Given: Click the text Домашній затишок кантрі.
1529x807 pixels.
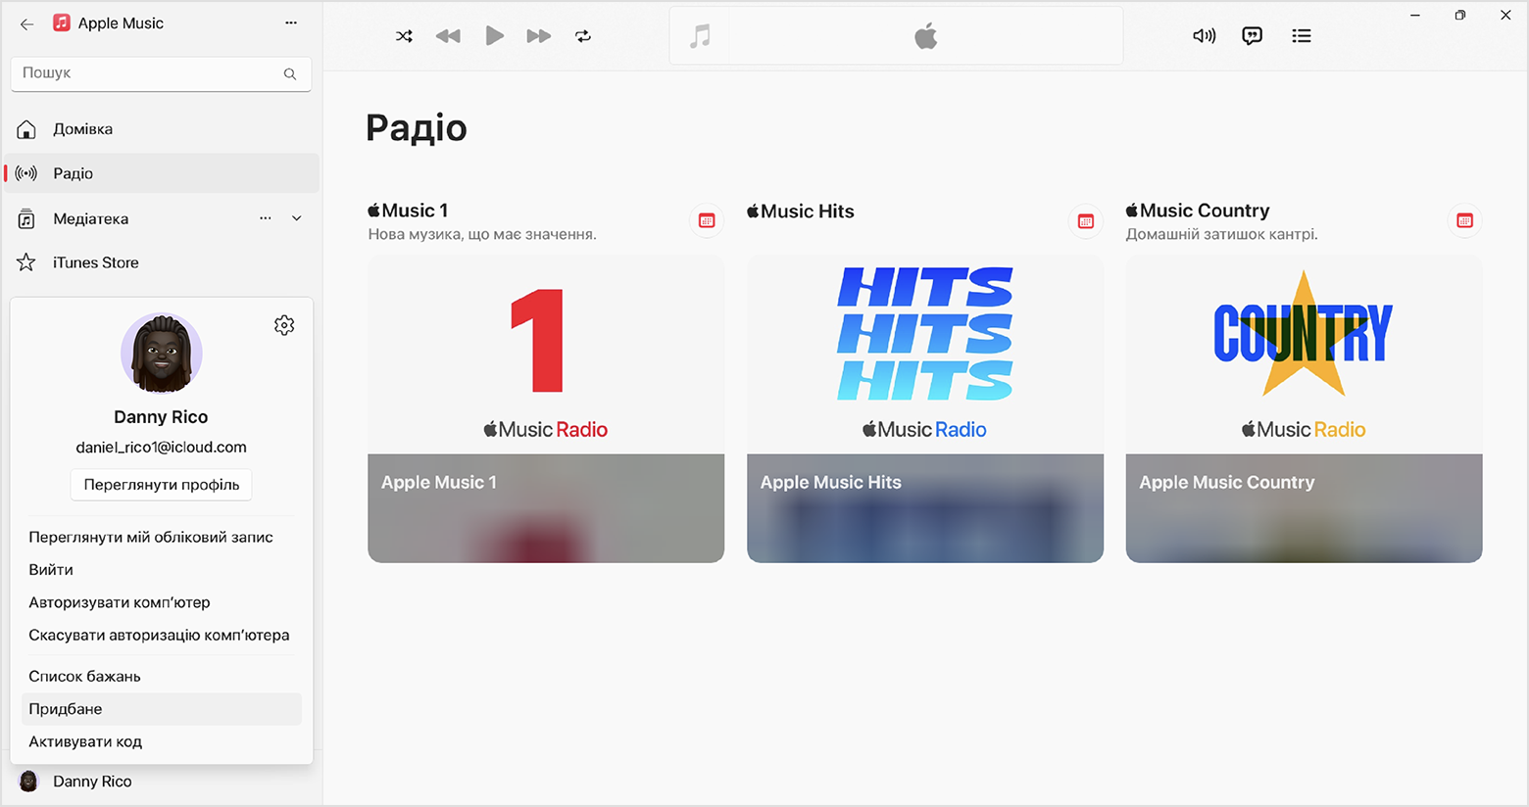Looking at the screenshot, I should click(x=1222, y=235).
